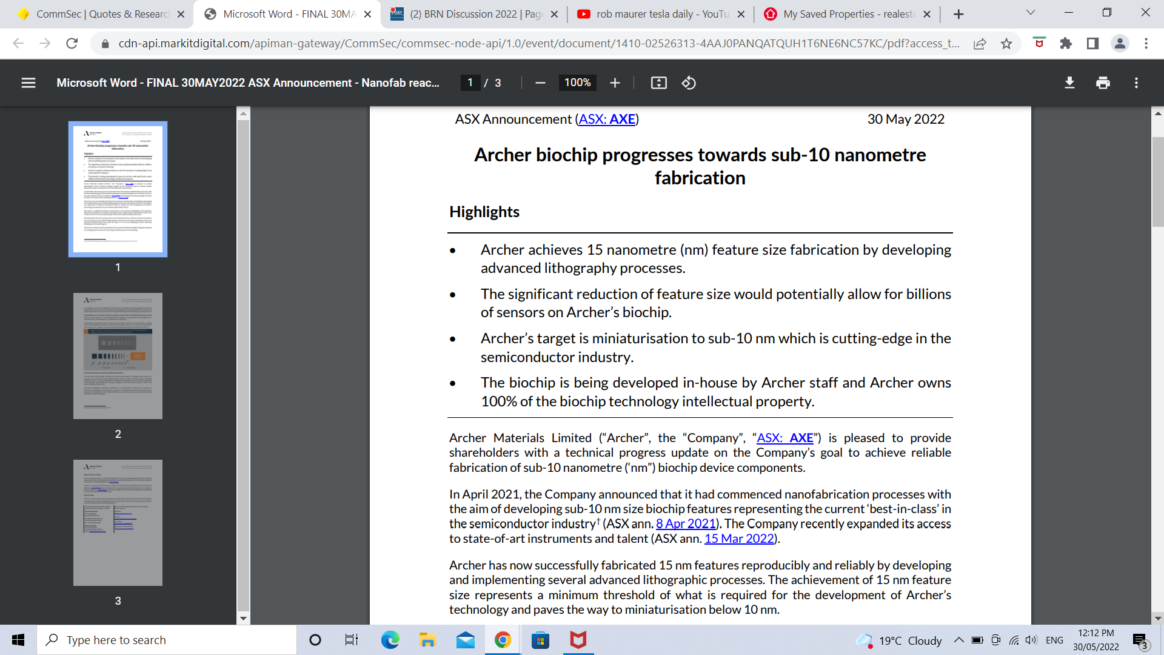Zoom in with the plus icon

point(615,83)
